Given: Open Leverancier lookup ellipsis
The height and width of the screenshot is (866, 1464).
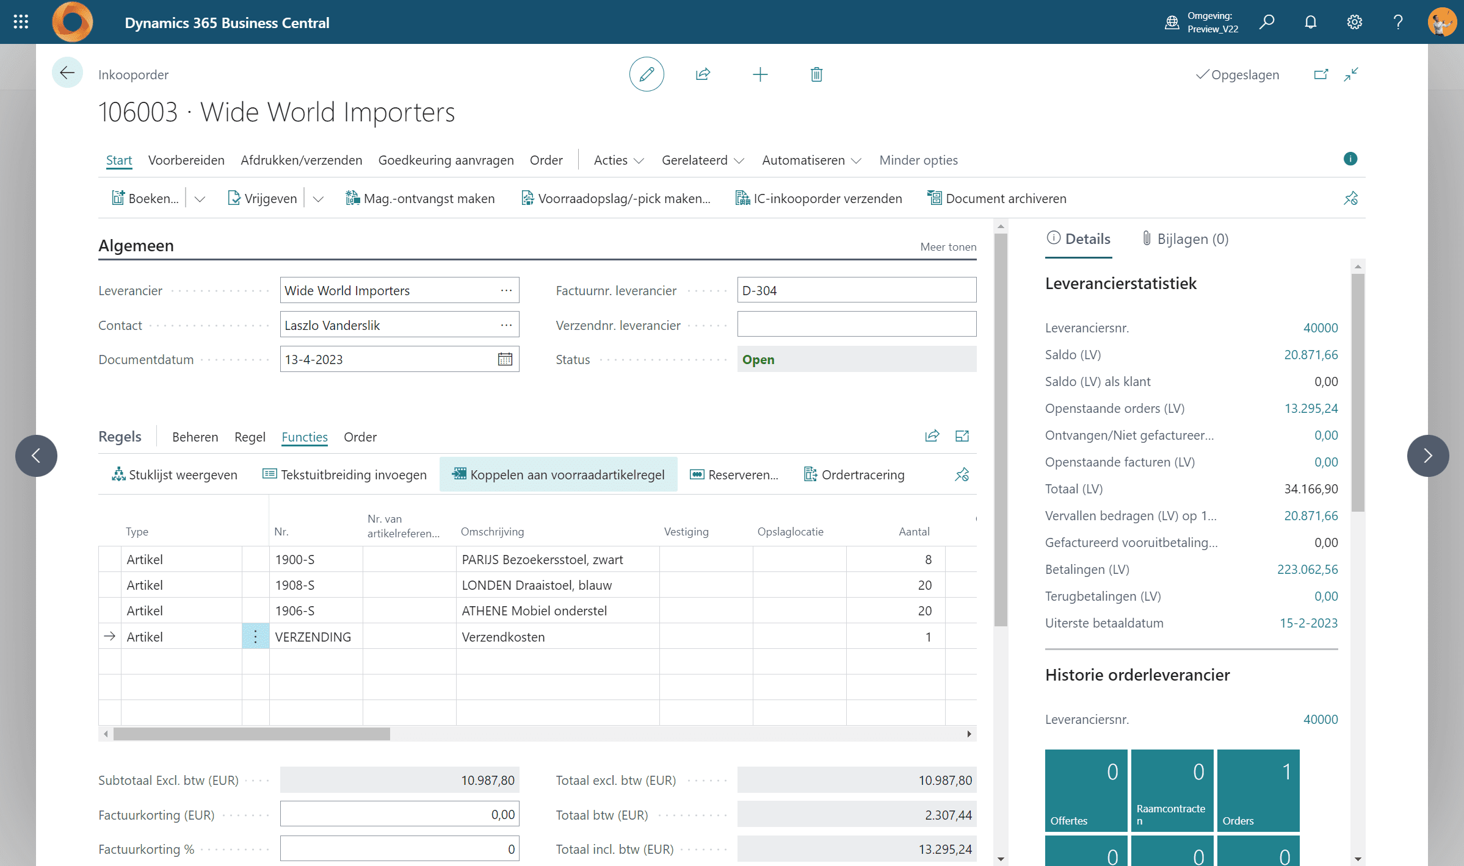Looking at the screenshot, I should (x=506, y=290).
